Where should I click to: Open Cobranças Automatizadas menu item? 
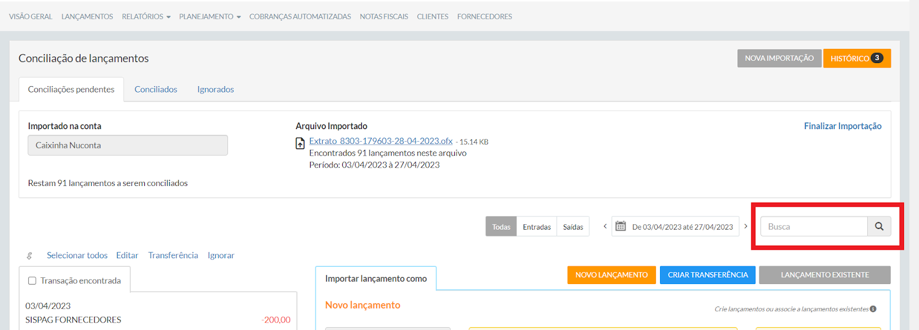point(300,17)
